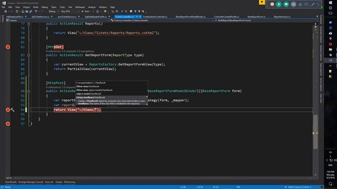
Task: Click the vertical scrollbar thumb in the editor
Action: click(x=315, y=132)
